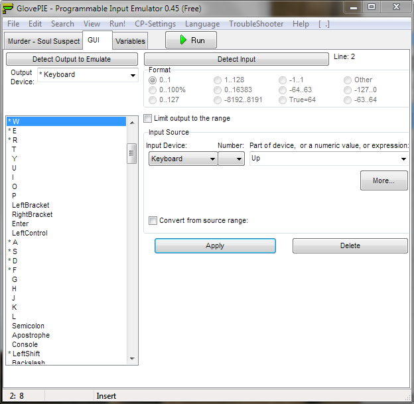Click the Delete button
Viewport: 414px width, 404px height.
(350, 246)
